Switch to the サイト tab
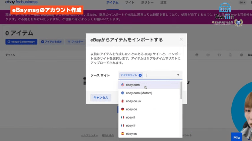Viewport: 252px width, 141px height. click(x=130, y=3)
